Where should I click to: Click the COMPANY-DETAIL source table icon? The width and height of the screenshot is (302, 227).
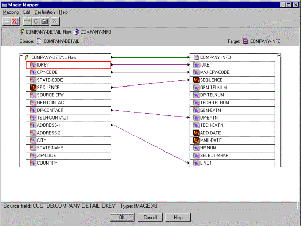[x=39, y=41]
